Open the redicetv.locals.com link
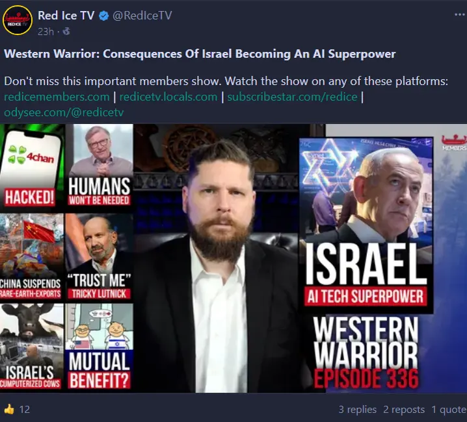Viewport: 467px width, 422px height. tap(168, 97)
